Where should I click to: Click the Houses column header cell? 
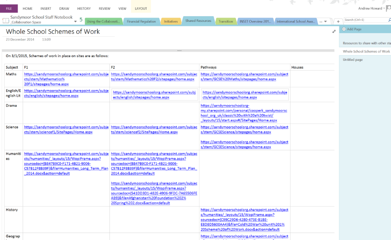(x=312, y=67)
